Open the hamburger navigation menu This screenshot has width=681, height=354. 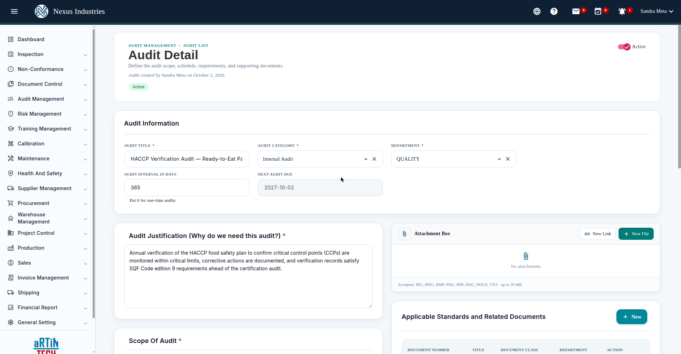coord(14,11)
